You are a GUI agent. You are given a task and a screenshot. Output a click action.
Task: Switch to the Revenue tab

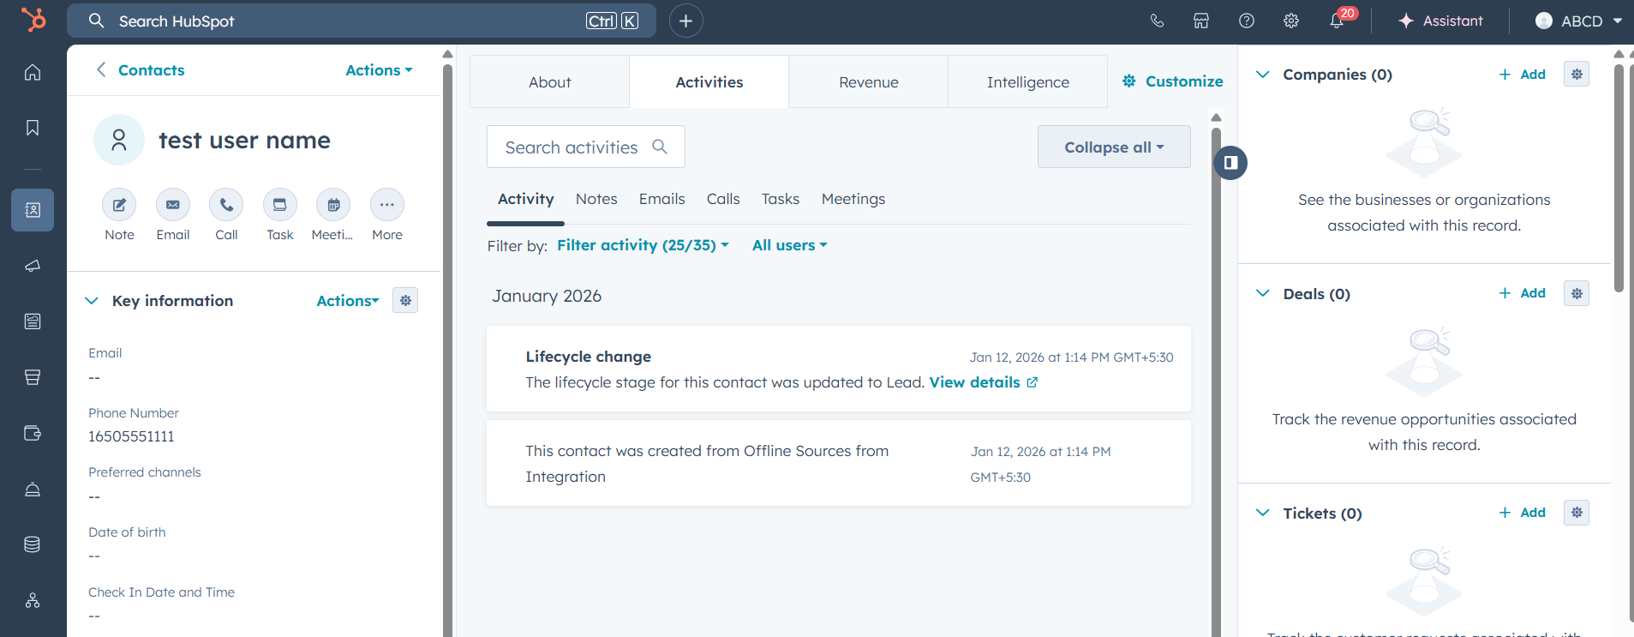tap(868, 82)
